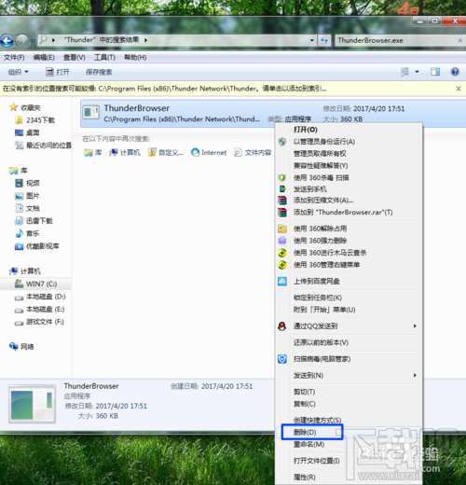The image size is (466, 485).
Task: Close the yellow index info bar
Action: tap(459, 89)
